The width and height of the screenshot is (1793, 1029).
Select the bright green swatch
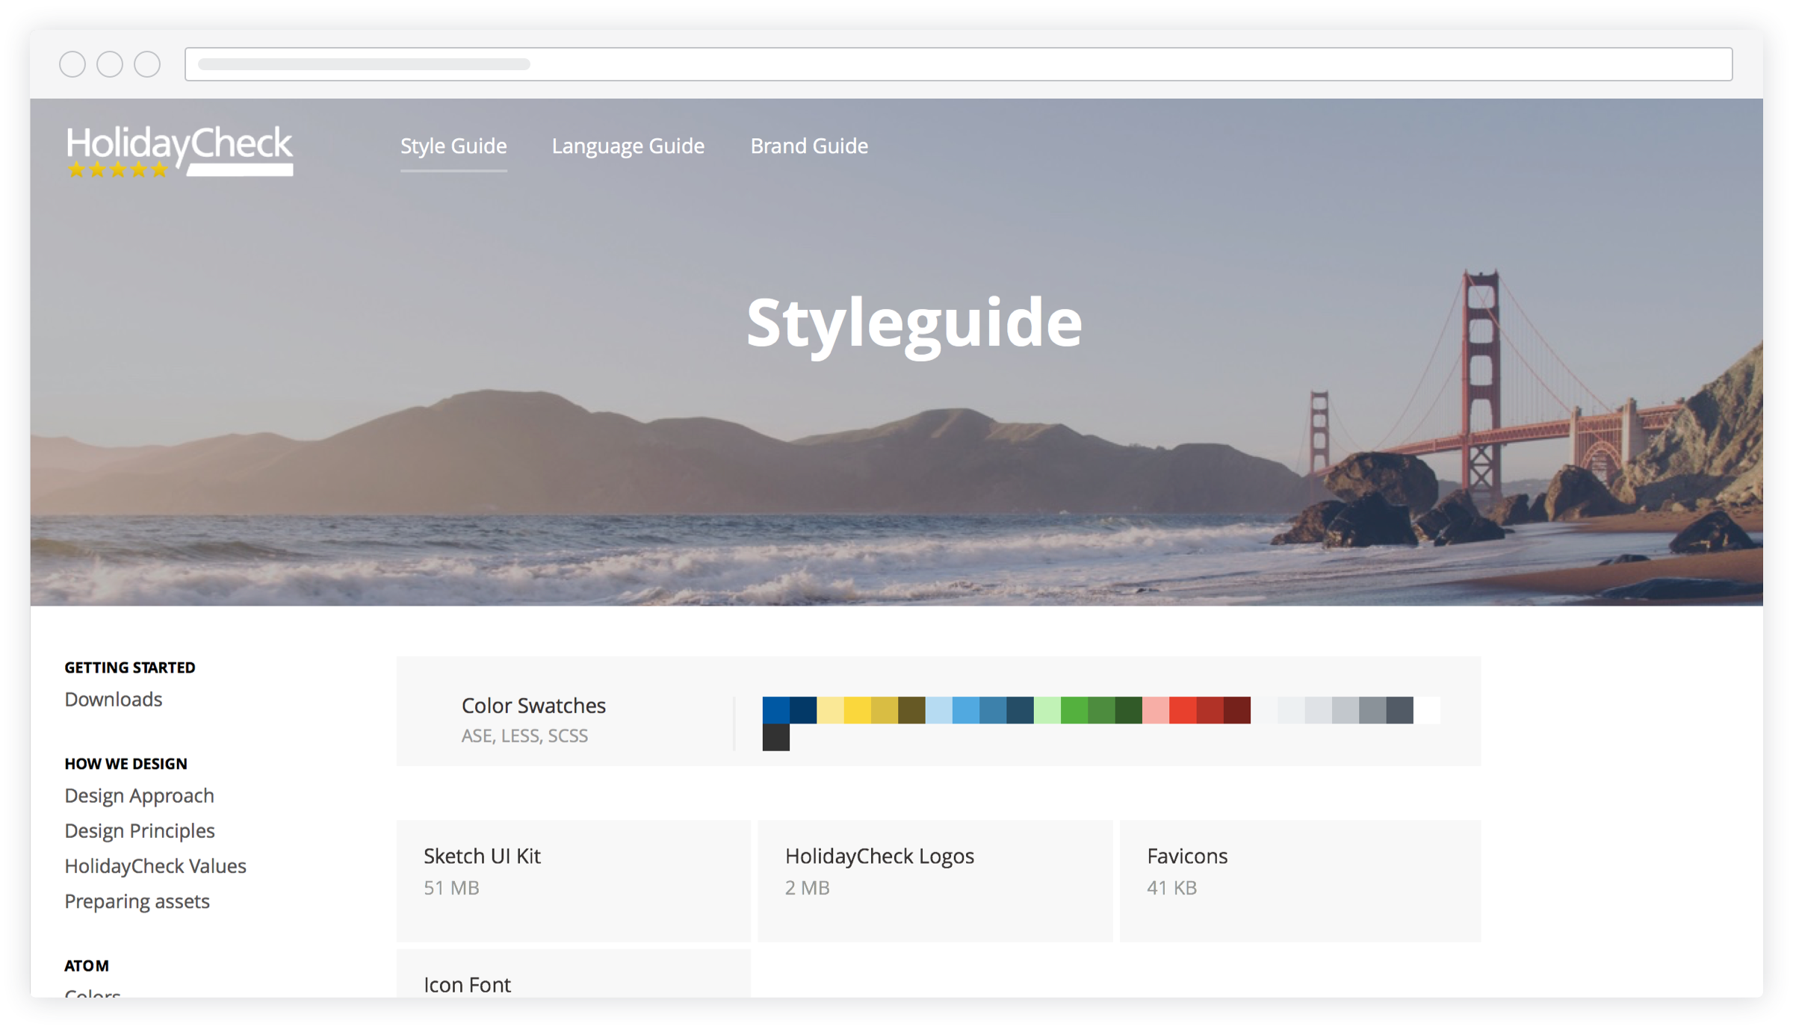coord(1074,710)
